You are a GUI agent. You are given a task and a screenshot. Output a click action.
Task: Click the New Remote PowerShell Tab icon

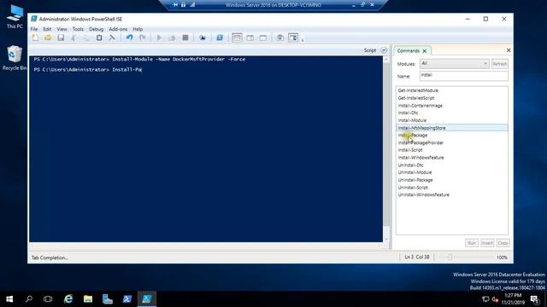coord(203,38)
